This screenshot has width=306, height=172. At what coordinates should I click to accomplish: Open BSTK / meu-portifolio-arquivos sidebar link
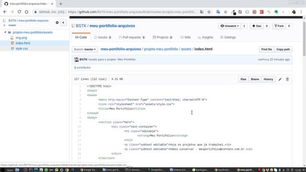[28, 21]
